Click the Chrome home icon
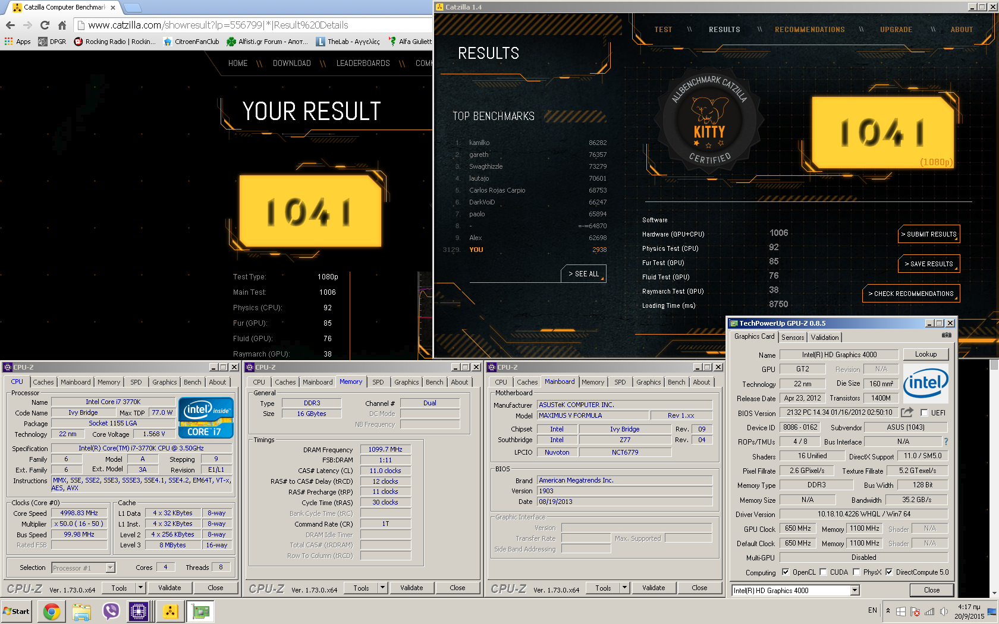999x624 pixels. coord(62,25)
